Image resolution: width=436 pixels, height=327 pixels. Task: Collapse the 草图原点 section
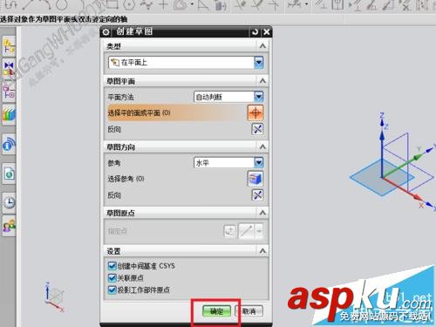point(262,213)
